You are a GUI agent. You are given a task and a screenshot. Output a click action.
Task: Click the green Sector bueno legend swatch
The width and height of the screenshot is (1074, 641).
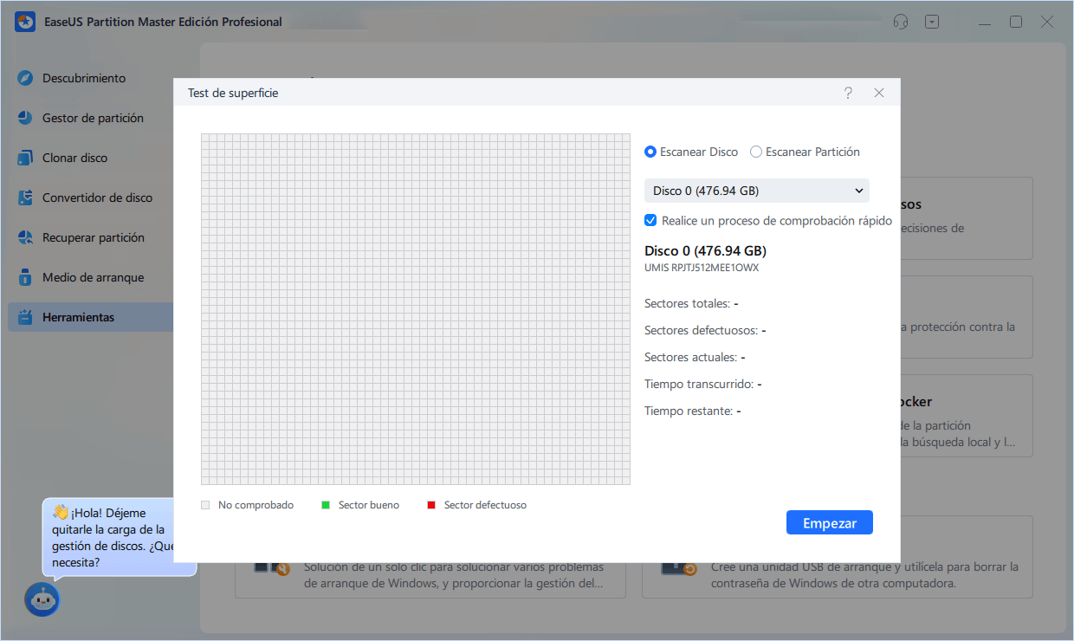(x=327, y=505)
